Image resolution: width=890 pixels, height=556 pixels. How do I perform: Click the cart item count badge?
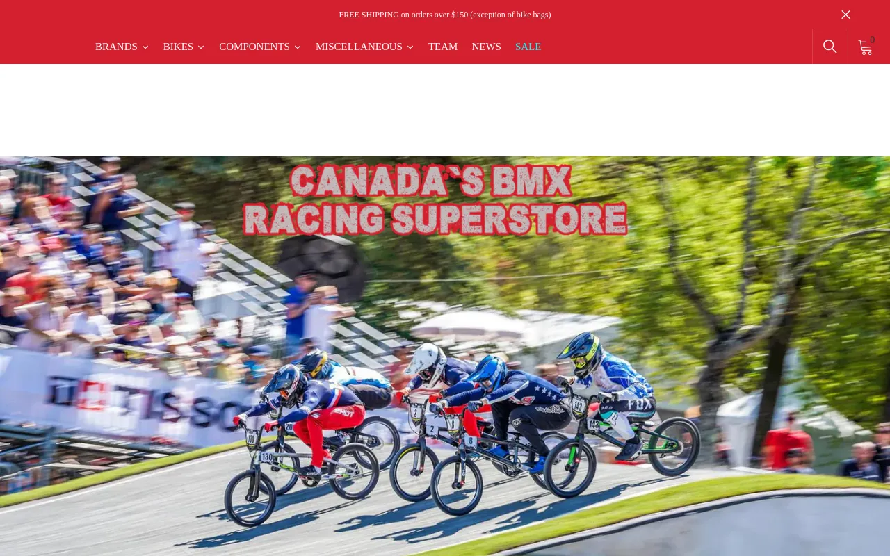(x=872, y=40)
